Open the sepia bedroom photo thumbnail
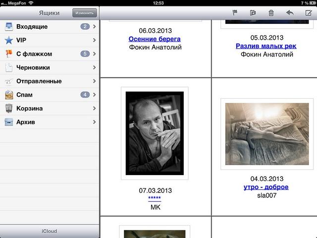The width and height of the screenshot is (317, 238). coord(267,134)
